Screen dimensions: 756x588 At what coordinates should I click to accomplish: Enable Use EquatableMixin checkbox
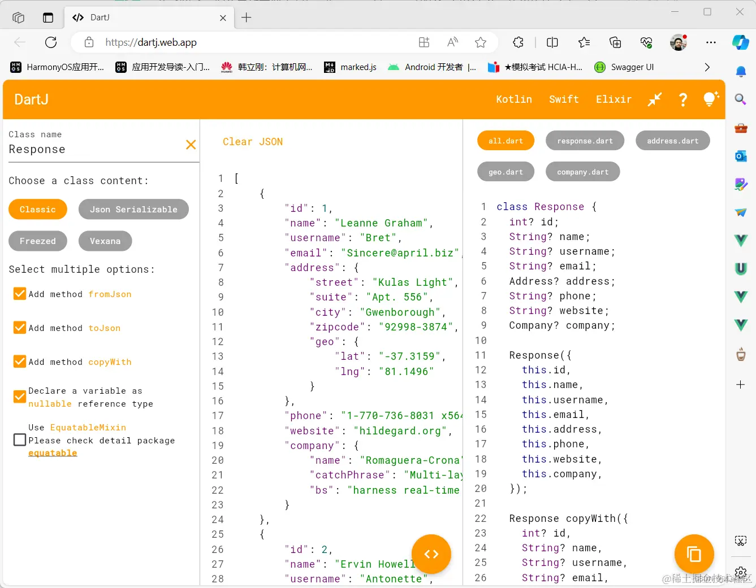(x=20, y=439)
